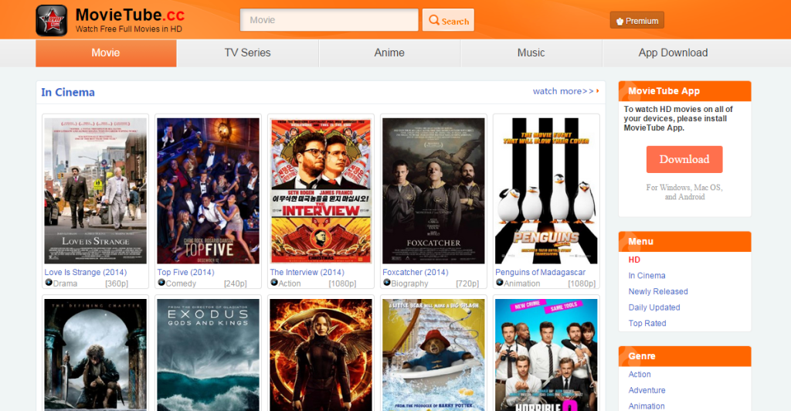This screenshot has height=411, width=791.
Task: Open the Mockingjay fire poster thumbnail
Action: [321, 355]
